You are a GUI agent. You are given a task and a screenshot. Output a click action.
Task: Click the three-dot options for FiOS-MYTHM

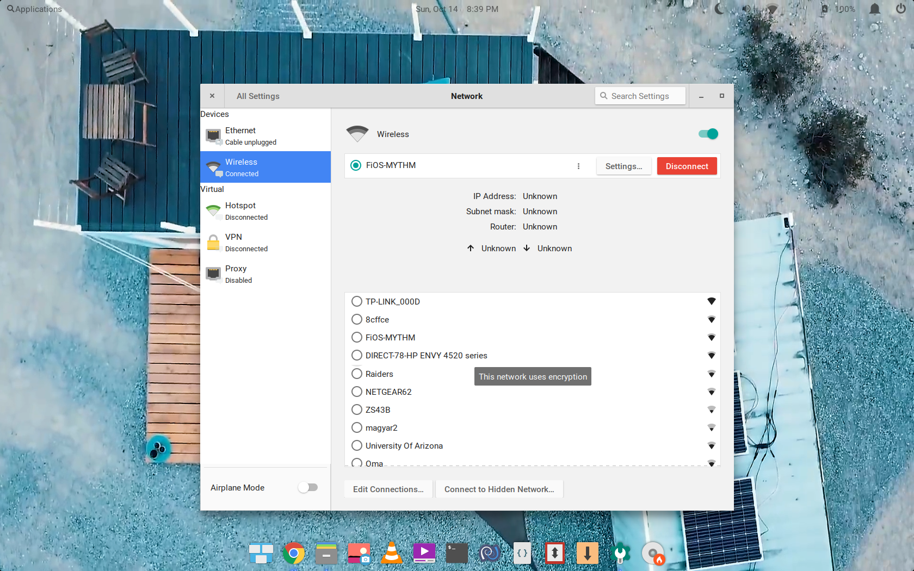tap(578, 166)
